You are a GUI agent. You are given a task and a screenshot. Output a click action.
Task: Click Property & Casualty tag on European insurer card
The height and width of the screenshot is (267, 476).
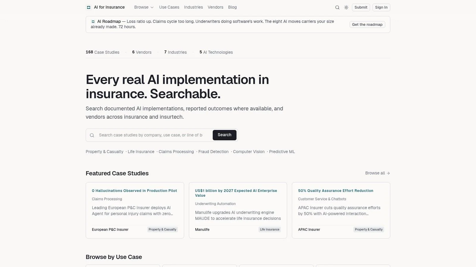[x=162, y=230]
